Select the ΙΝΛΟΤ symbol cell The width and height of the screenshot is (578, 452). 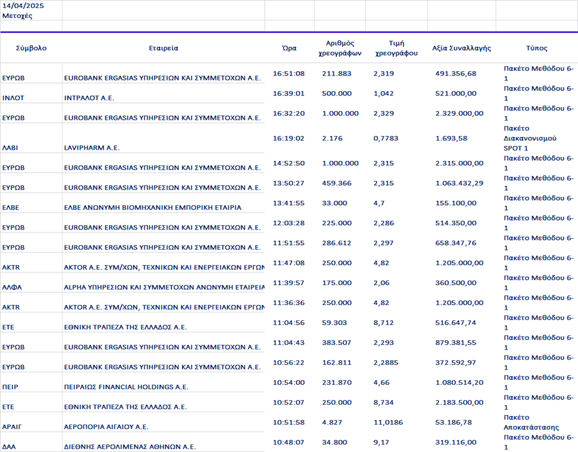[13, 98]
